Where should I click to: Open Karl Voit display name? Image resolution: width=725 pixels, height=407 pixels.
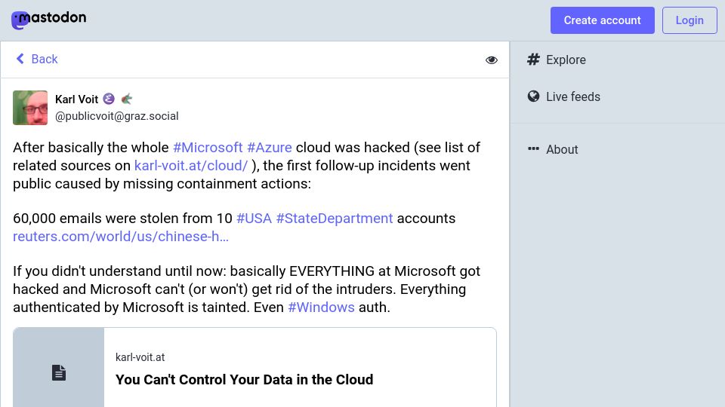pyautogui.click(x=77, y=99)
